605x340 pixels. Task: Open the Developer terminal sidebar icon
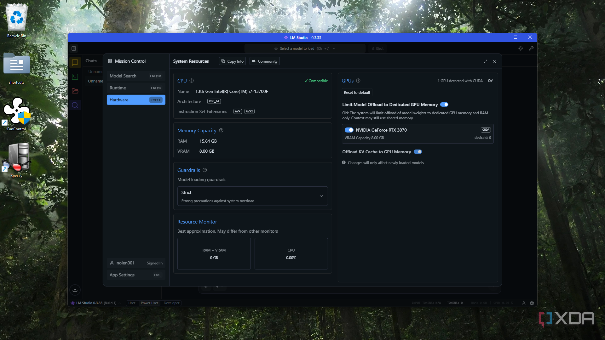[x=75, y=77]
